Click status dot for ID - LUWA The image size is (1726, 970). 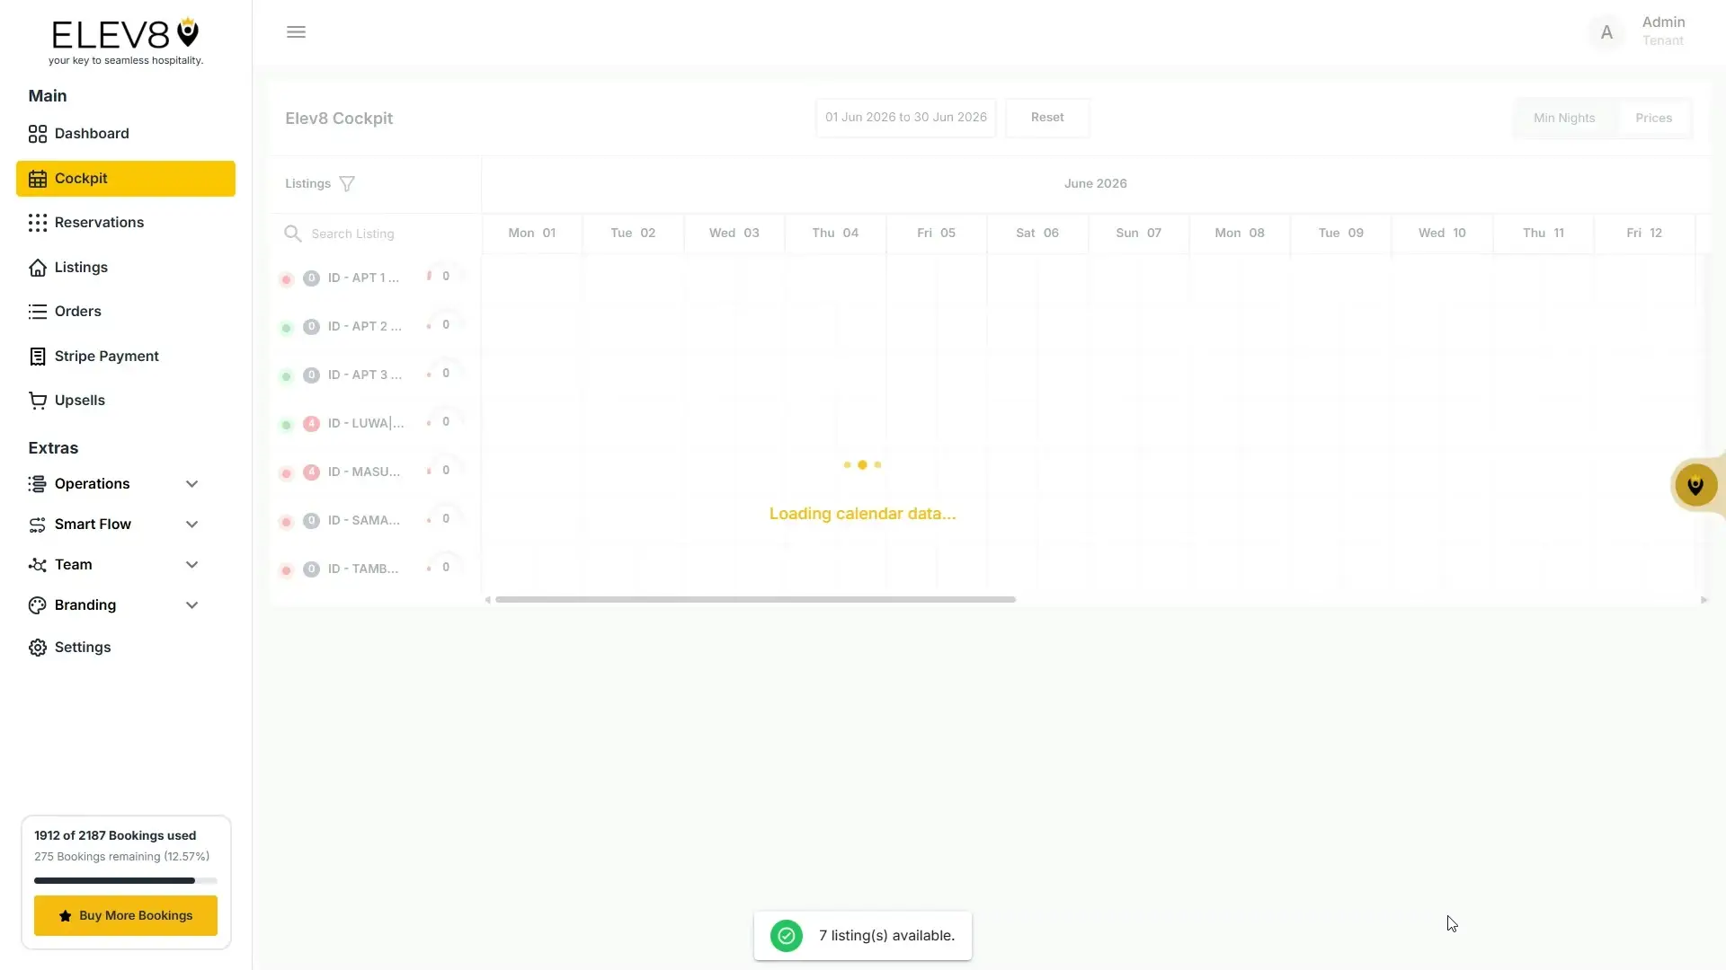(286, 425)
